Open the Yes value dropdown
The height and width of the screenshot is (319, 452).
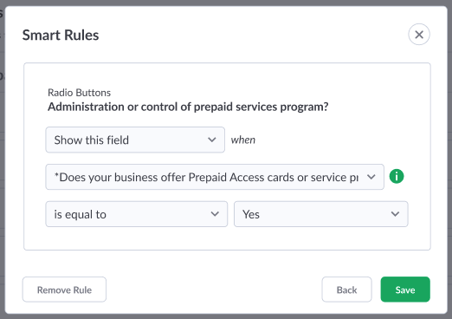[x=321, y=214]
